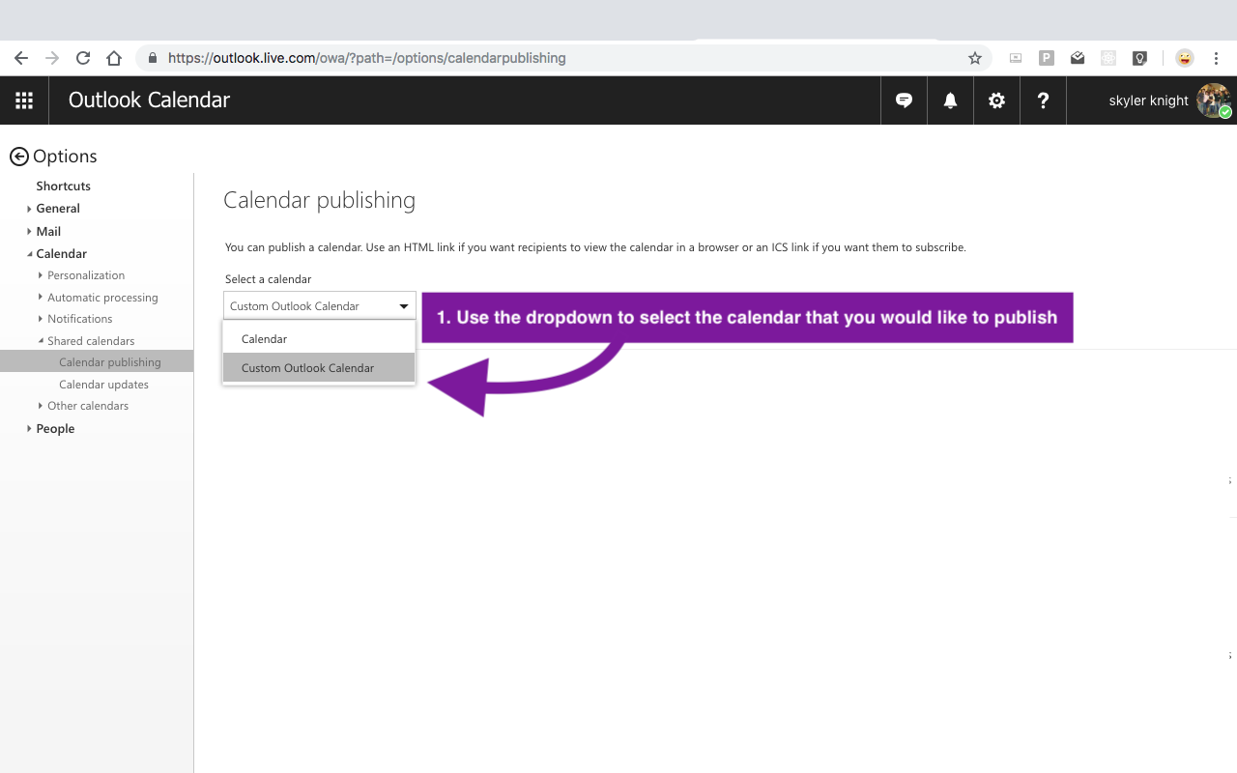Click the URL address bar
Screen dimensions: 1237x773
(564, 58)
